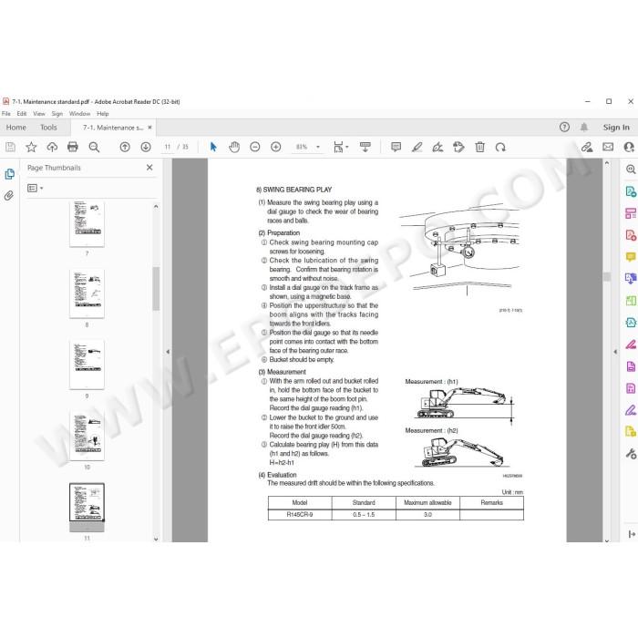The height and width of the screenshot is (638, 638).
Task: Show the attachments paperclip pane
Action: coord(8,196)
